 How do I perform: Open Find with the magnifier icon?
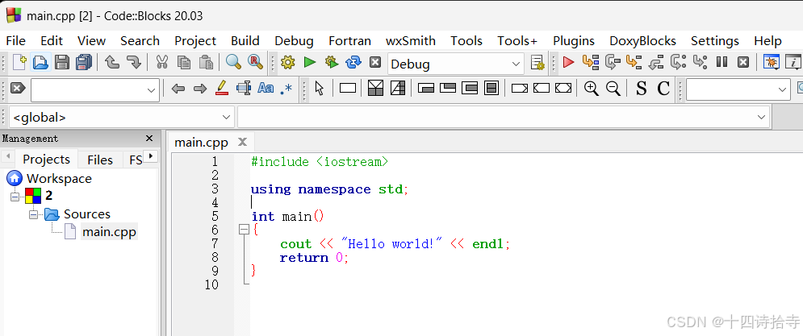233,62
